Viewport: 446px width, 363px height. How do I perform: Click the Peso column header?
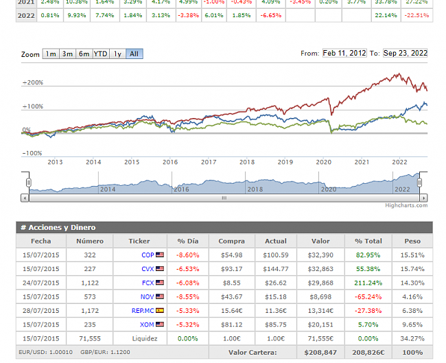click(412, 241)
